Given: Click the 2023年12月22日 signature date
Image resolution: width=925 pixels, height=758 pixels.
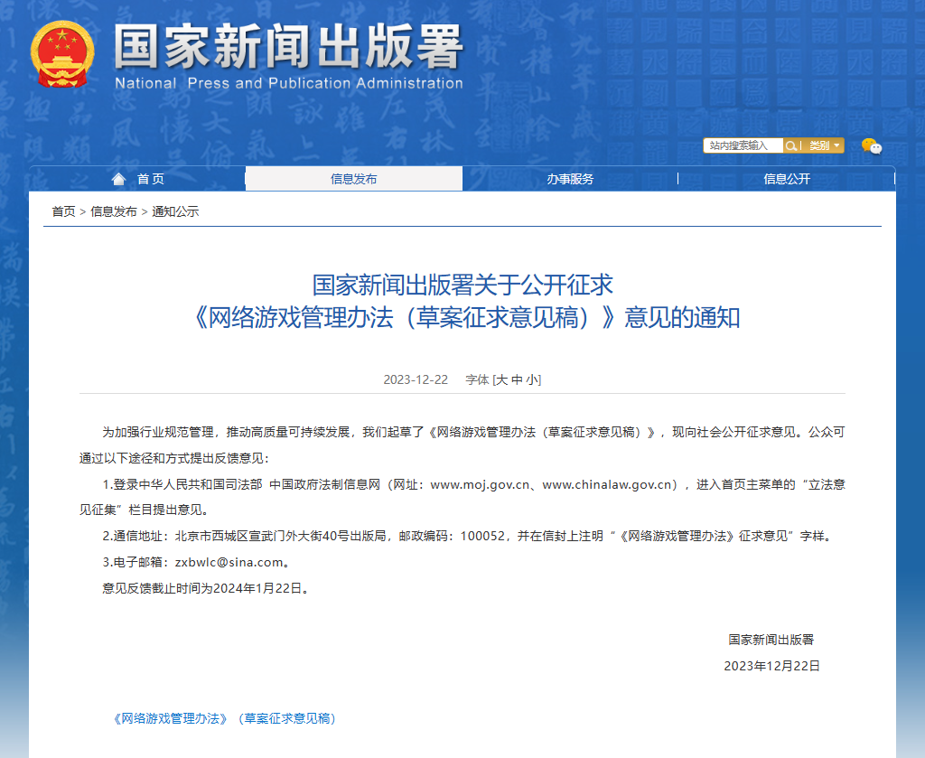Looking at the screenshot, I should (771, 666).
